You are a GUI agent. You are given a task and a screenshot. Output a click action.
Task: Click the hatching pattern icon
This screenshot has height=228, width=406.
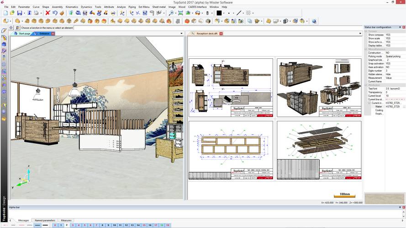tap(249, 13)
